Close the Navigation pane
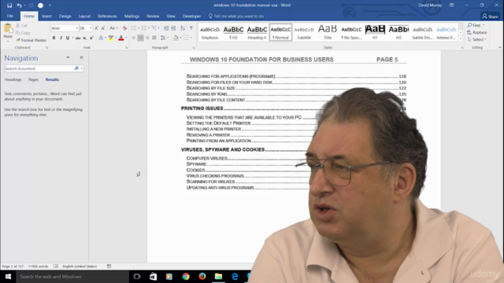The image size is (504, 283). click(x=81, y=57)
